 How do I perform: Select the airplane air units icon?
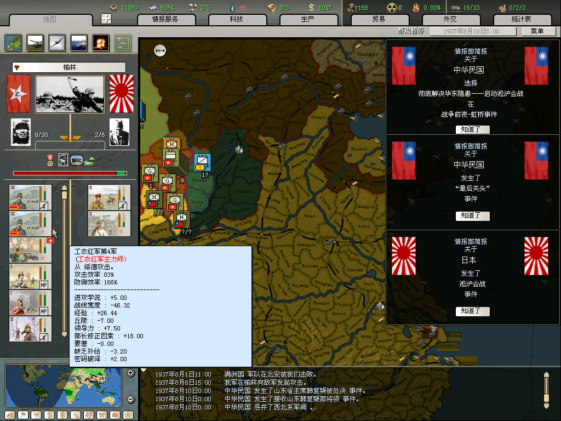(57, 43)
